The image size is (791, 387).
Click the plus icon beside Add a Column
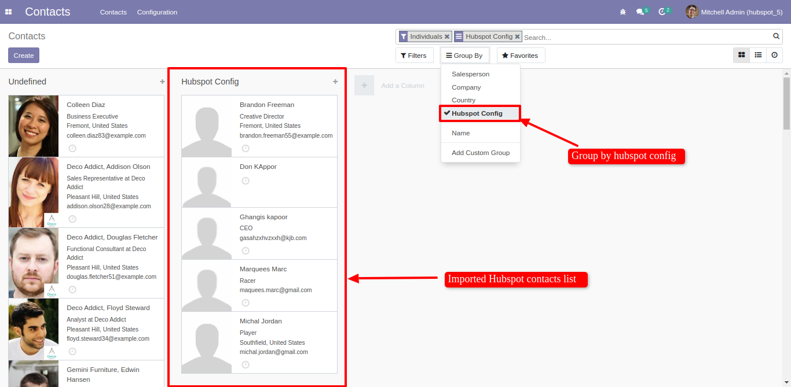[364, 86]
